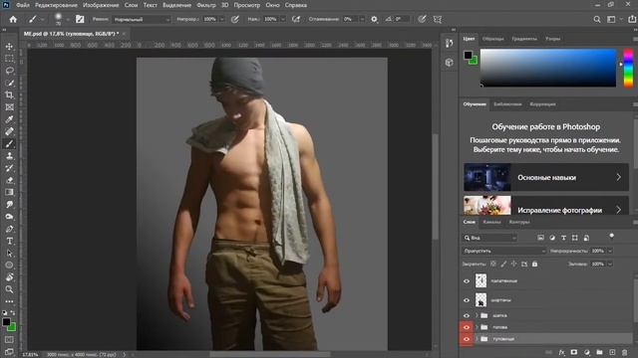Hide the selected bottom group eye icon
This screenshot has height=358, width=638.
pyautogui.click(x=467, y=339)
